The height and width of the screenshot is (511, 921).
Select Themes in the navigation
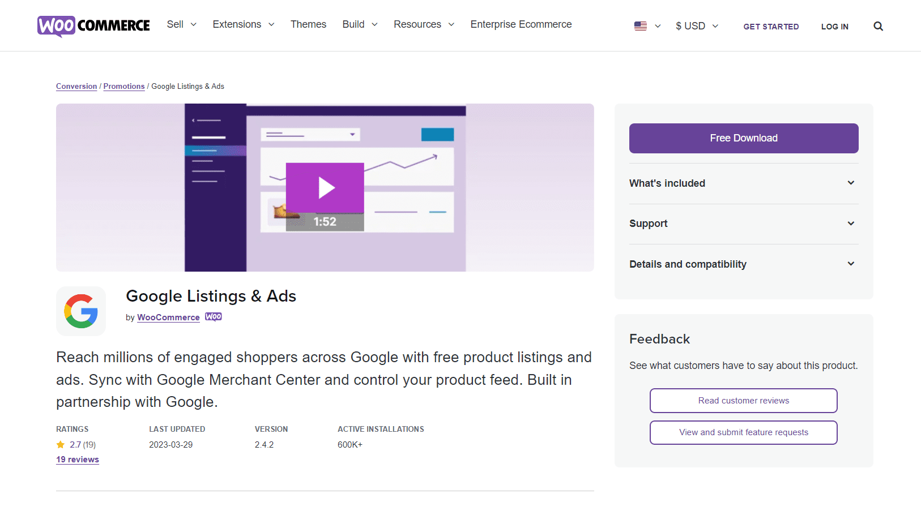(x=308, y=24)
